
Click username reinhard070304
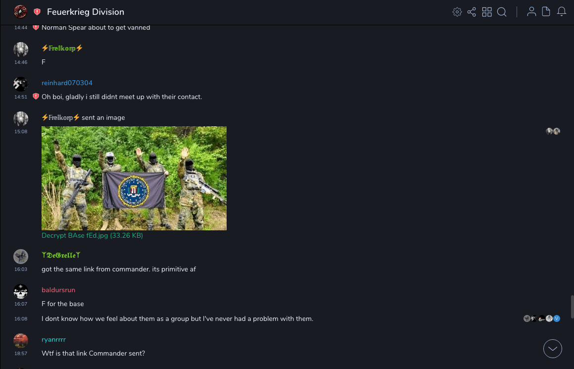pyautogui.click(x=67, y=83)
